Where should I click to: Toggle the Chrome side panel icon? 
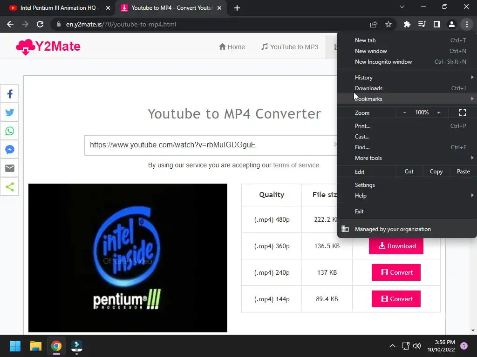[437, 24]
